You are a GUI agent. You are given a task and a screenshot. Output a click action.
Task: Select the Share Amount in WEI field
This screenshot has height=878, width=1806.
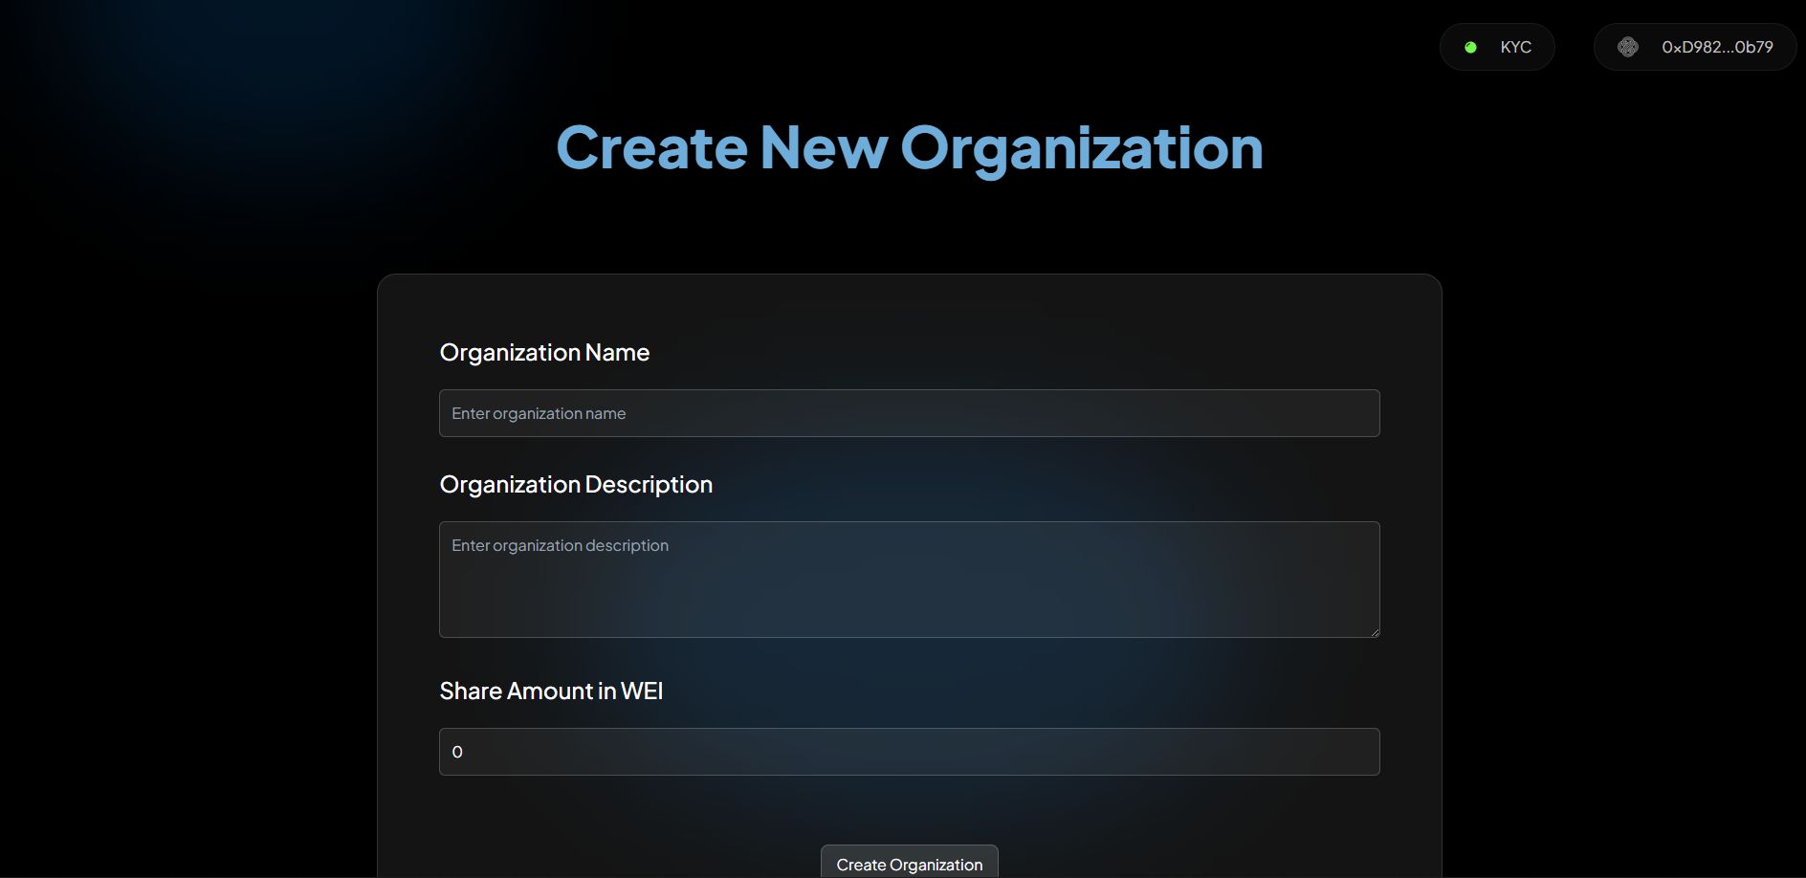909,752
